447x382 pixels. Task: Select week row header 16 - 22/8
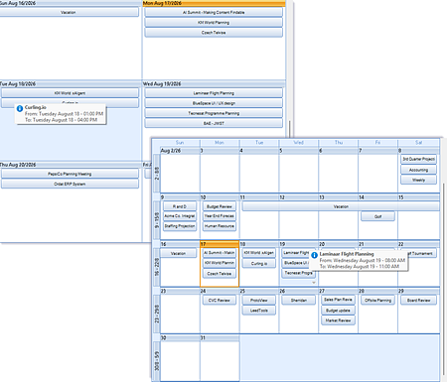point(157,267)
